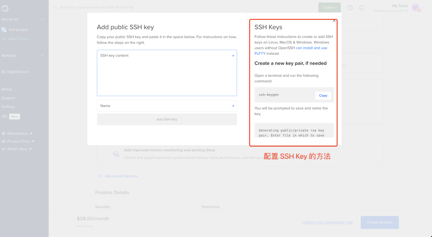
Task: Click the Name input field
Action: coord(167,106)
